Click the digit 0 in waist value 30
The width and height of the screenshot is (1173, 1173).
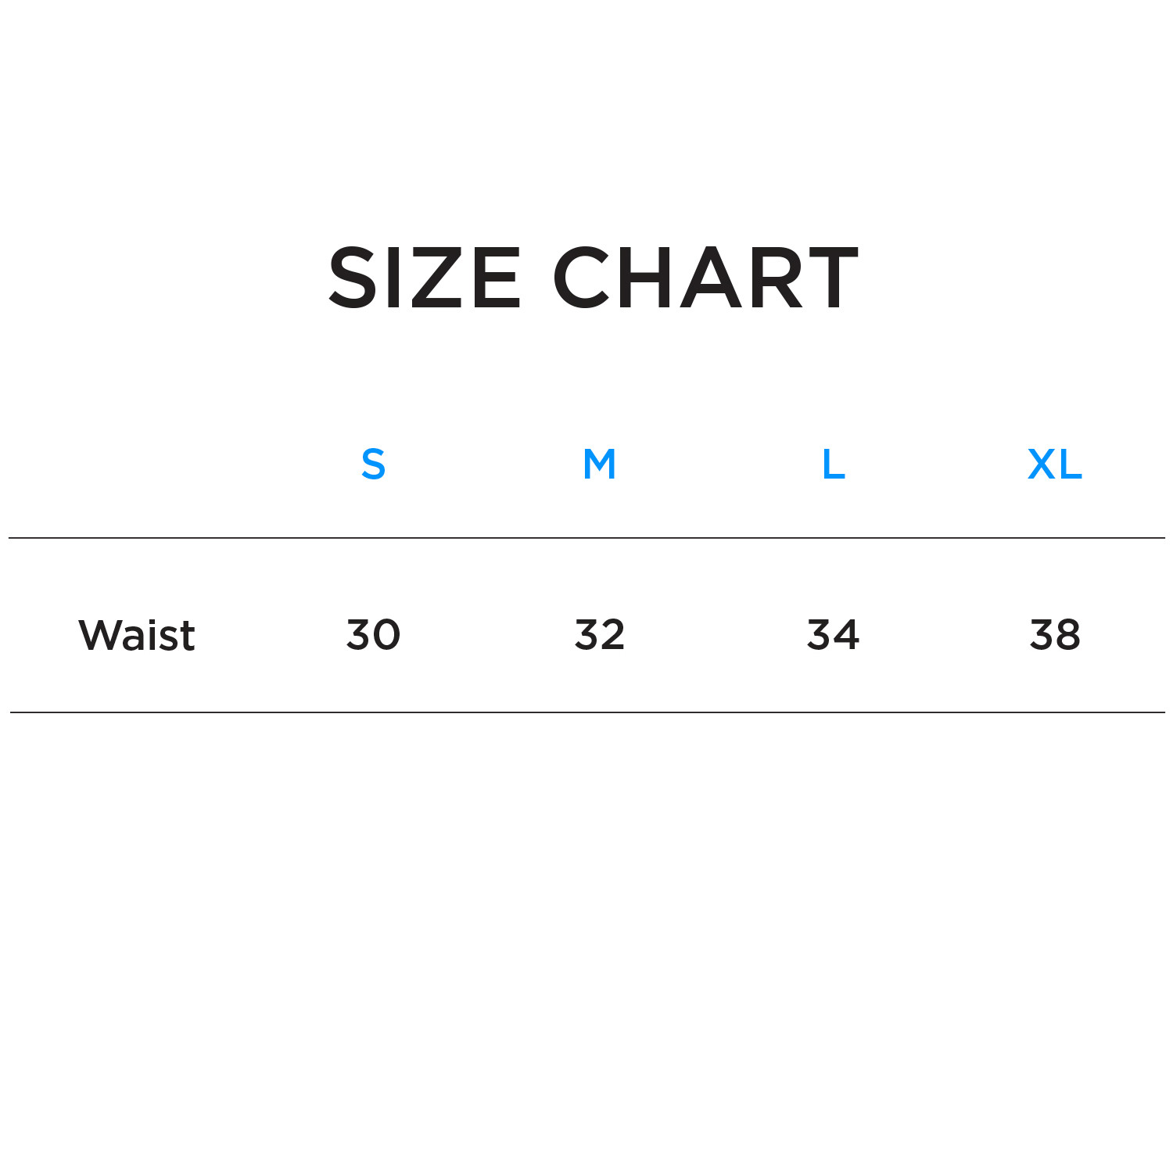(386, 634)
